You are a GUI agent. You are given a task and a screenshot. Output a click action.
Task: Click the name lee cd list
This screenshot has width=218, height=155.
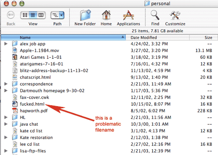point(29,144)
